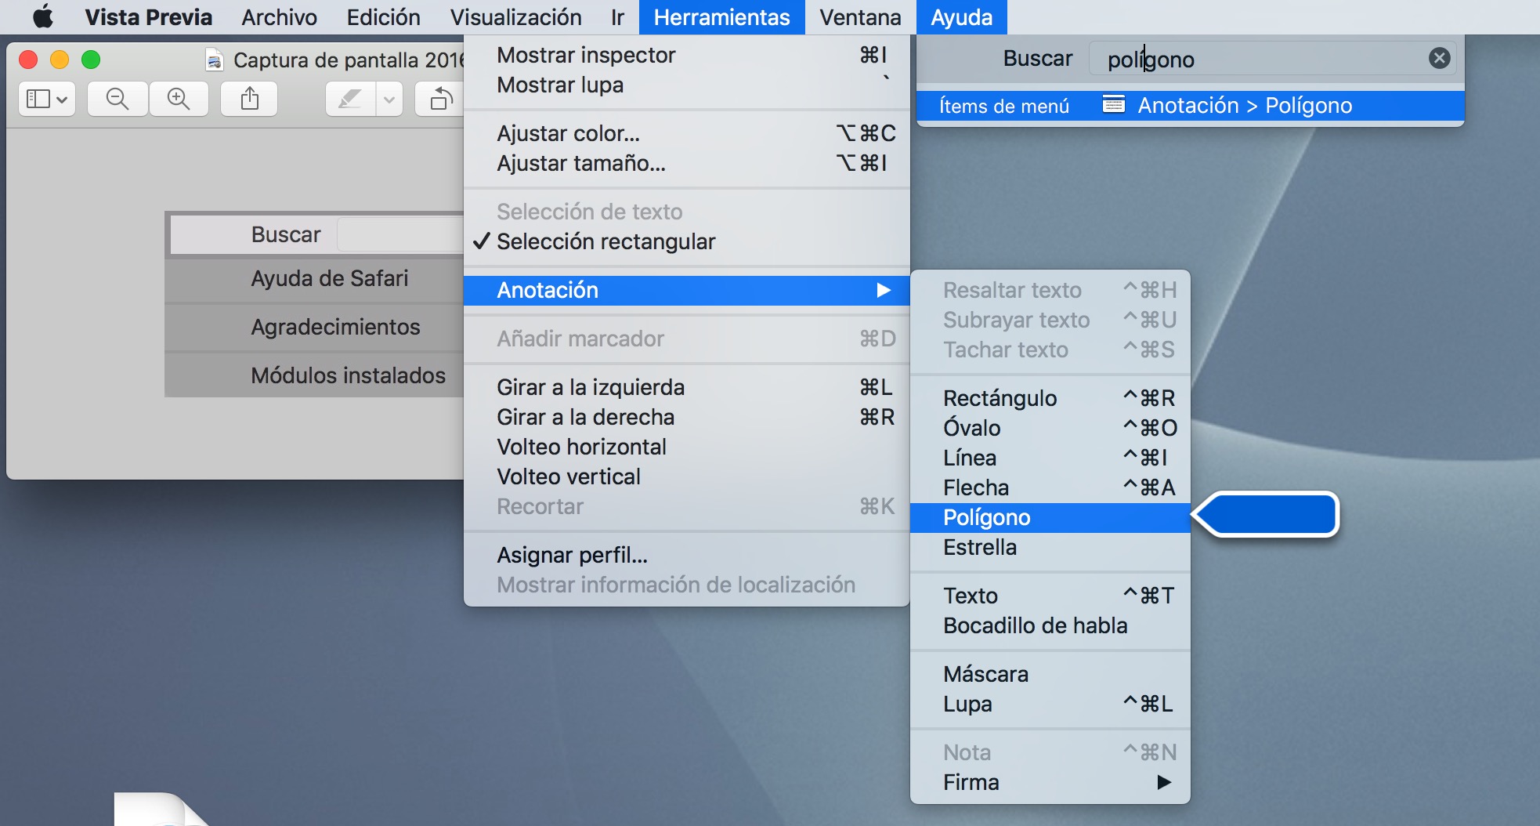The width and height of the screenshot is (1540, 826).
Task: Click the rotate toolbar icon
Action: [441, 99]
